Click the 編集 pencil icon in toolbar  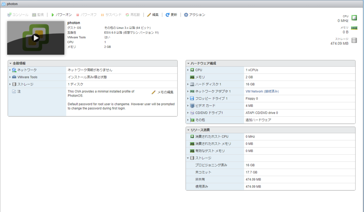tap(149, 14)
